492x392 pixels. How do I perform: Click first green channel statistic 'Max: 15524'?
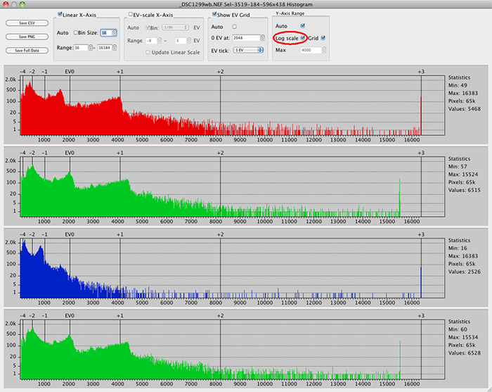463,175
